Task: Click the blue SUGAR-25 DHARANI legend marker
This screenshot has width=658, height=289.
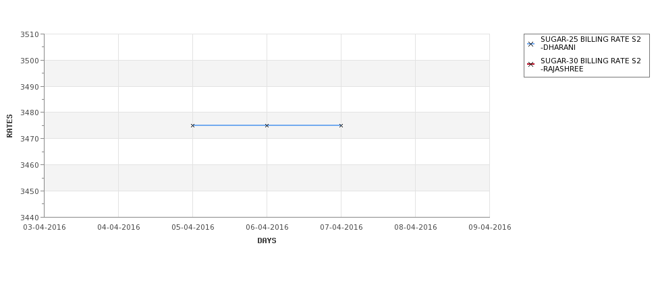Action: [530, 44]
